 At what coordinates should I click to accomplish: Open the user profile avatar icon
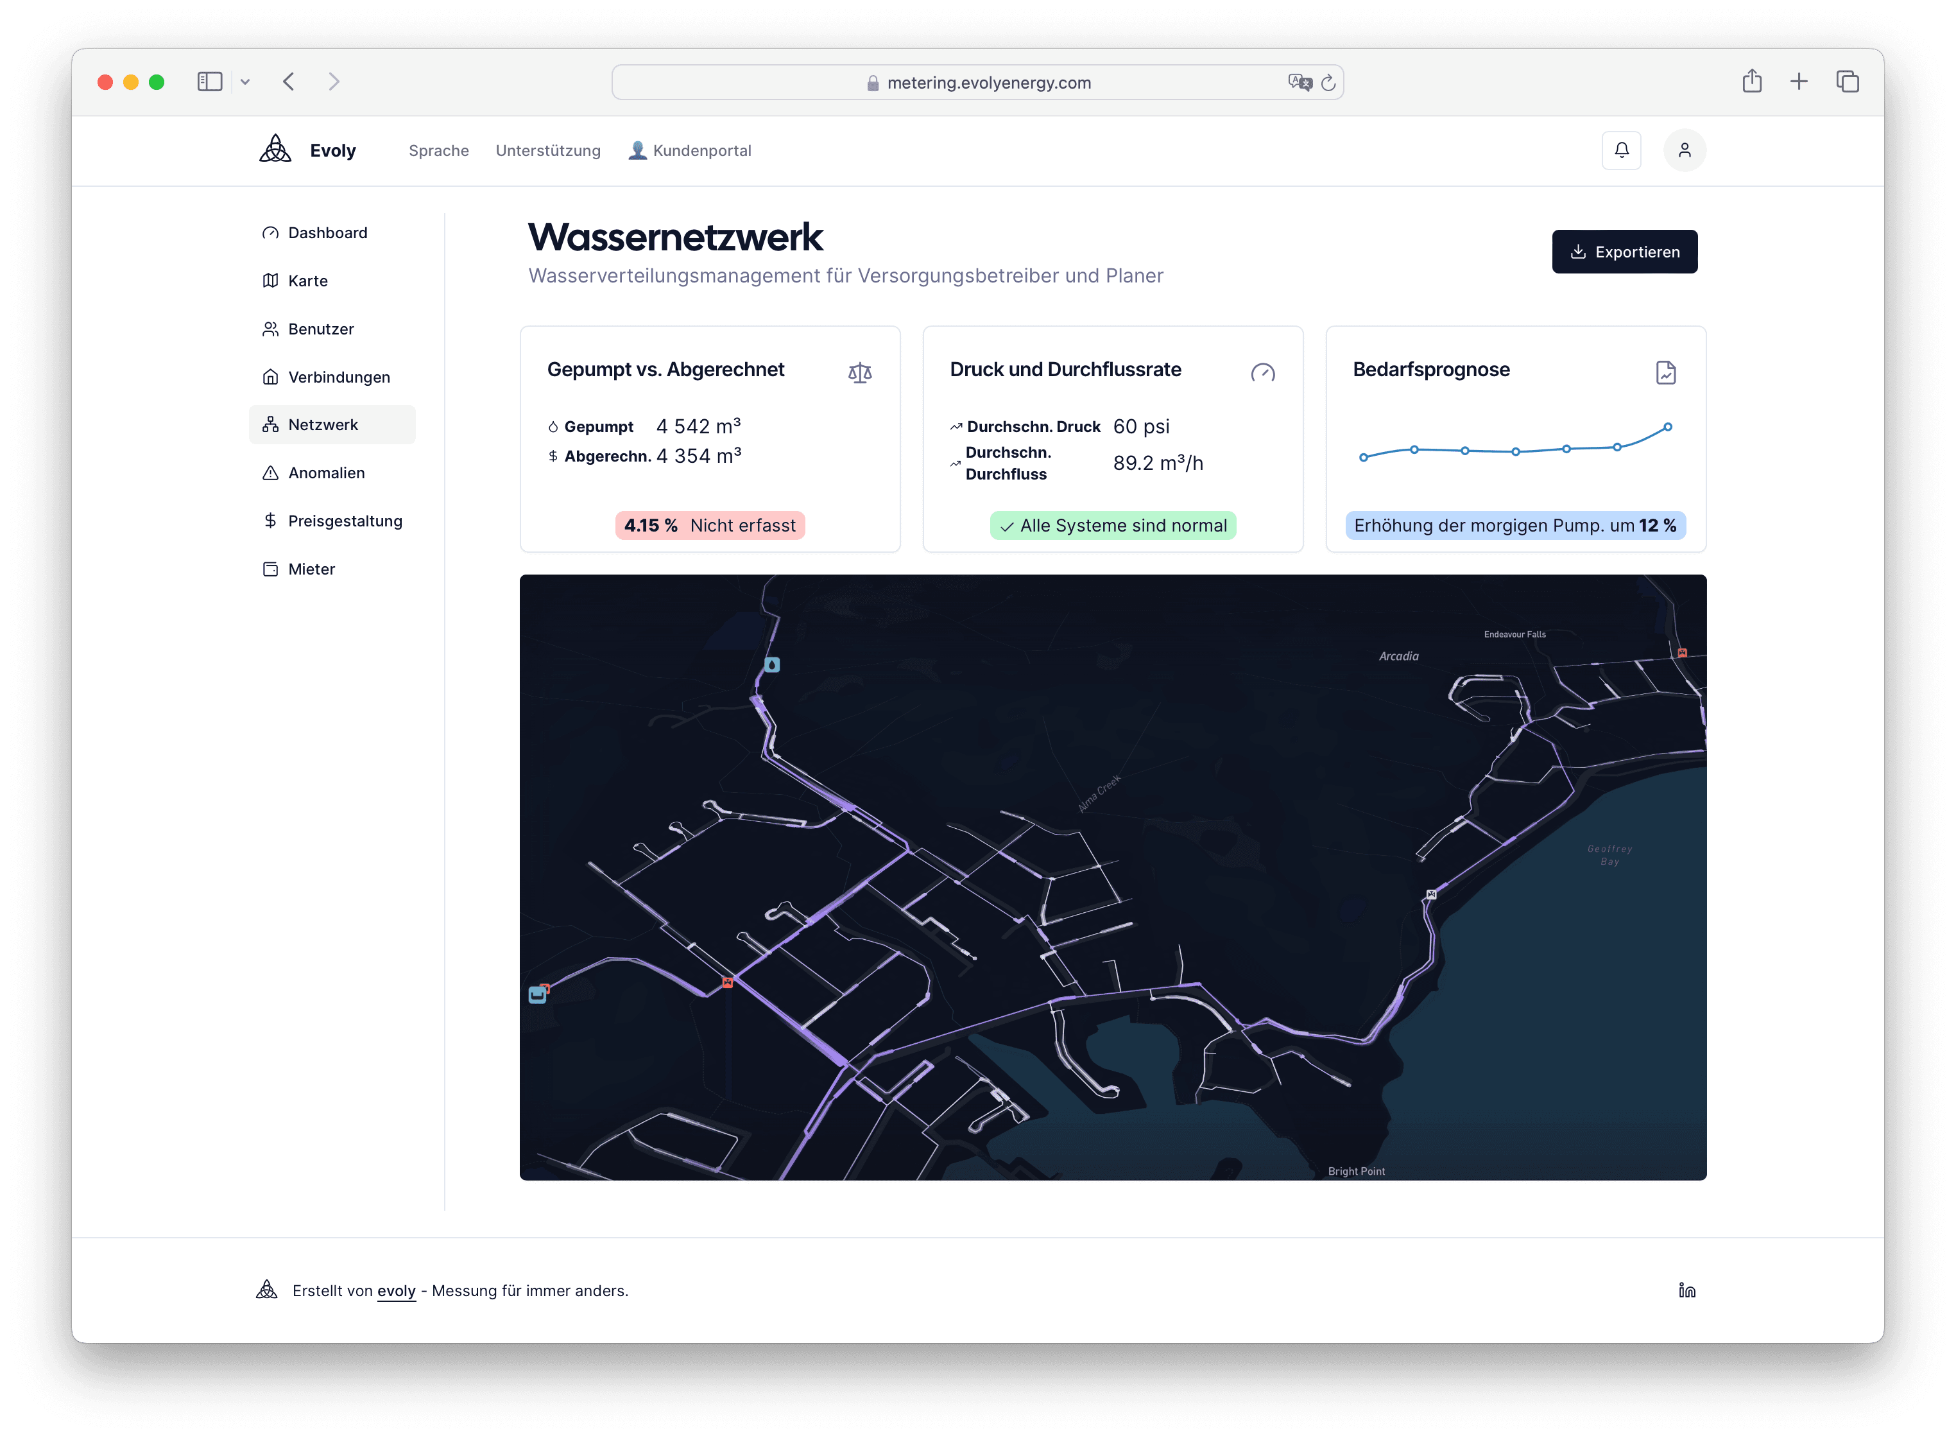pos(1685,151)
